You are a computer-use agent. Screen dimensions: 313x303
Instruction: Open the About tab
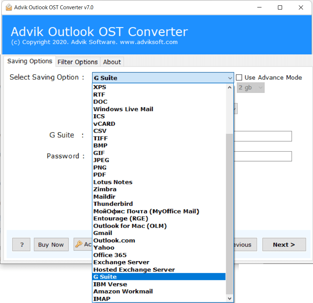coord(112,62)
